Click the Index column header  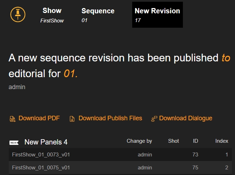(222, 141)
